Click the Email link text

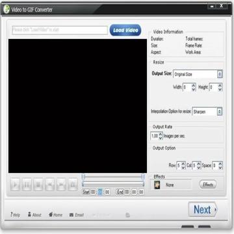[x=79, y=215]
